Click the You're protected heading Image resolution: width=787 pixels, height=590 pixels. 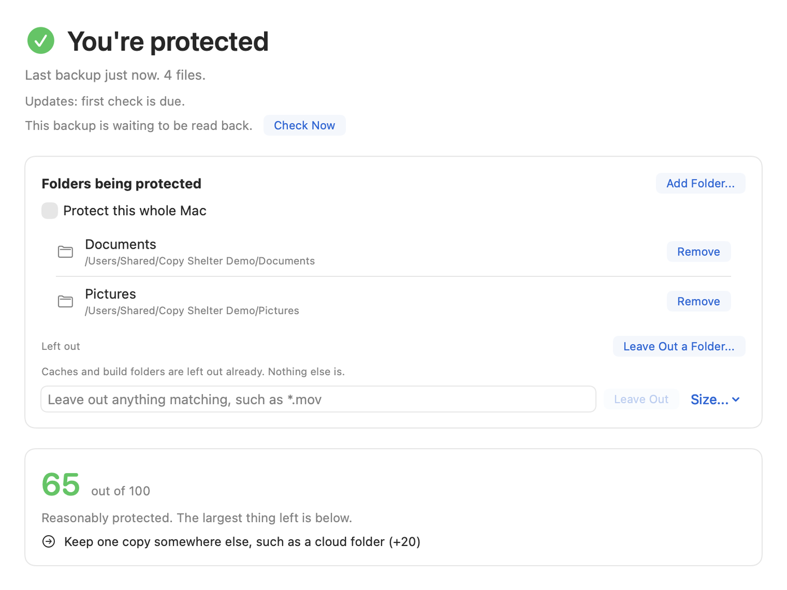[x=168, y=41]
